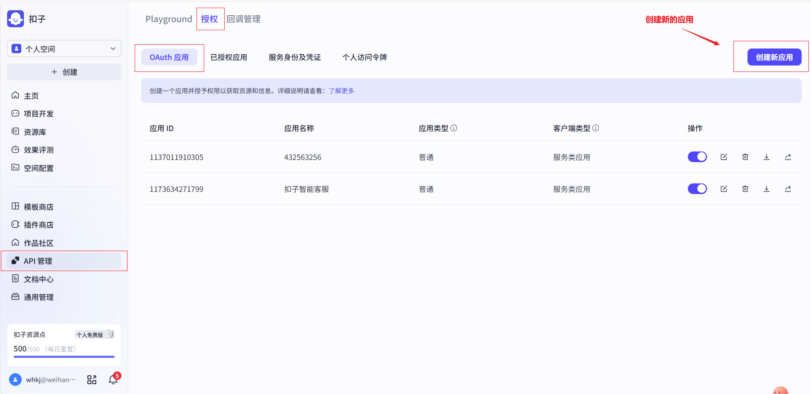Switch to the 回调管理 tab
811x394 pixels.
[x=243, y=19]
